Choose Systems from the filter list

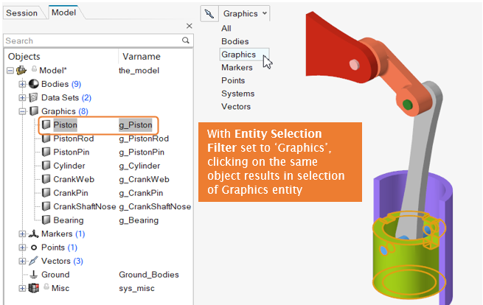point(237,94)
